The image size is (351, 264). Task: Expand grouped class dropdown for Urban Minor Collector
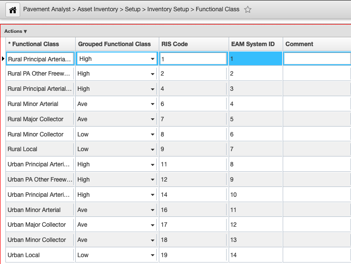153,240
